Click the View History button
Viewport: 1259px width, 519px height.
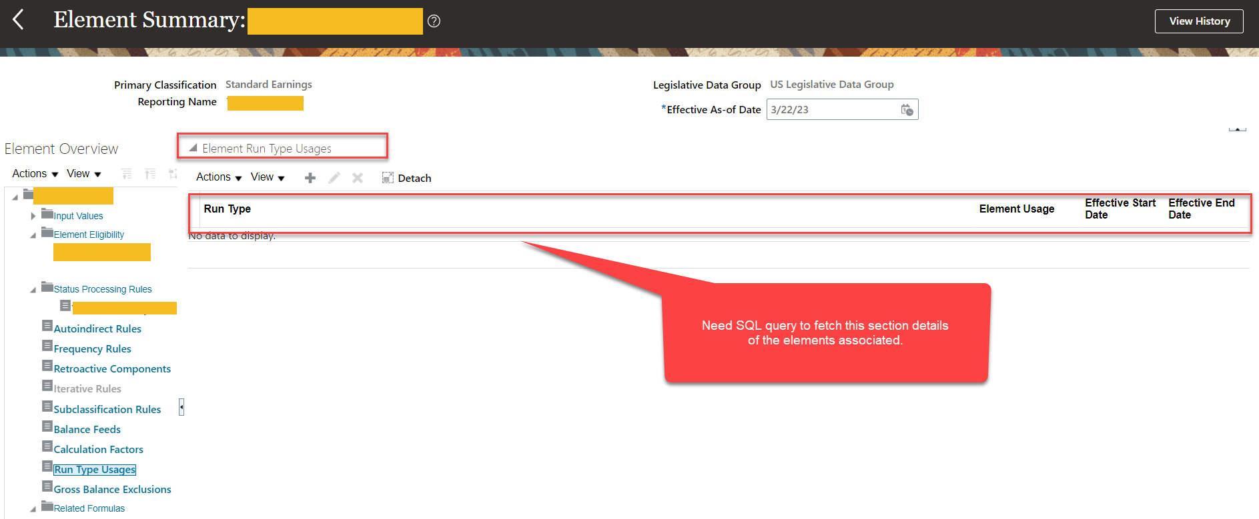pos(1199,21)
